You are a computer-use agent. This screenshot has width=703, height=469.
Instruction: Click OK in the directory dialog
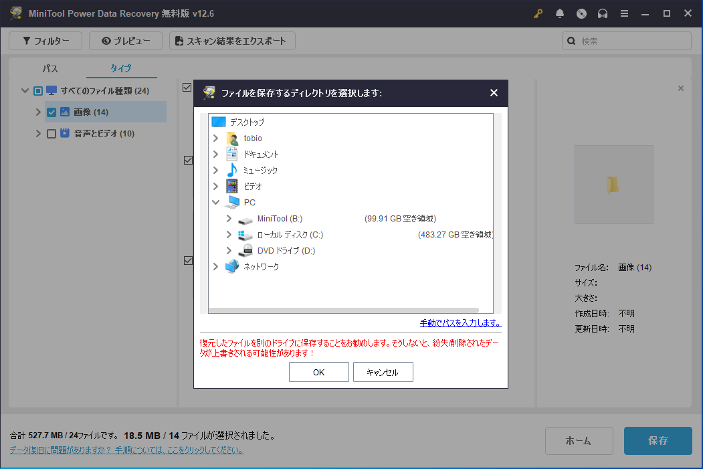click(319, 372)
